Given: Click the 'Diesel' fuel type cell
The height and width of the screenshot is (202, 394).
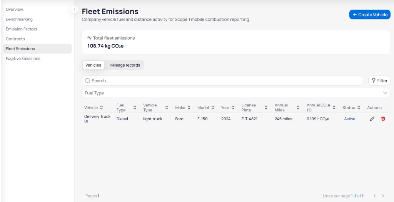Looking at the screenshot, I should (122, 119).
